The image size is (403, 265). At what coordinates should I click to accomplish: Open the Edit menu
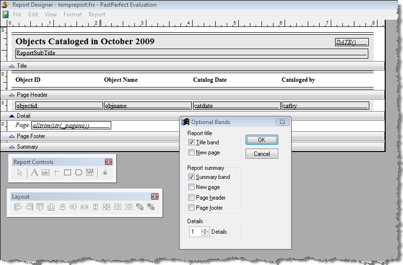click(x=33, y=14)
